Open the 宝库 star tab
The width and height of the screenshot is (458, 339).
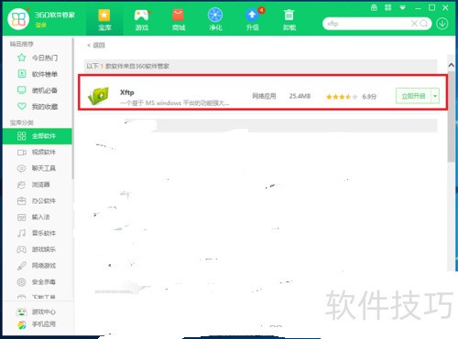[104, 20]
